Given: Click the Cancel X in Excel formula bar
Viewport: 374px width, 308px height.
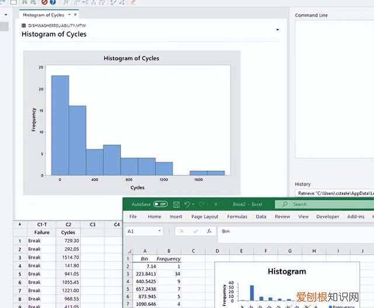Looking at the screenshot, I should pos(182,231).
